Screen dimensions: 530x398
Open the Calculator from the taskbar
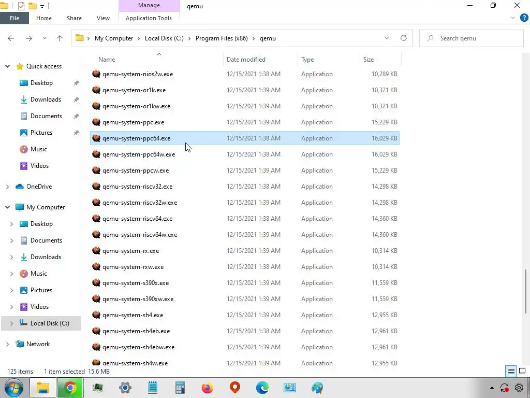coord(180,388)
